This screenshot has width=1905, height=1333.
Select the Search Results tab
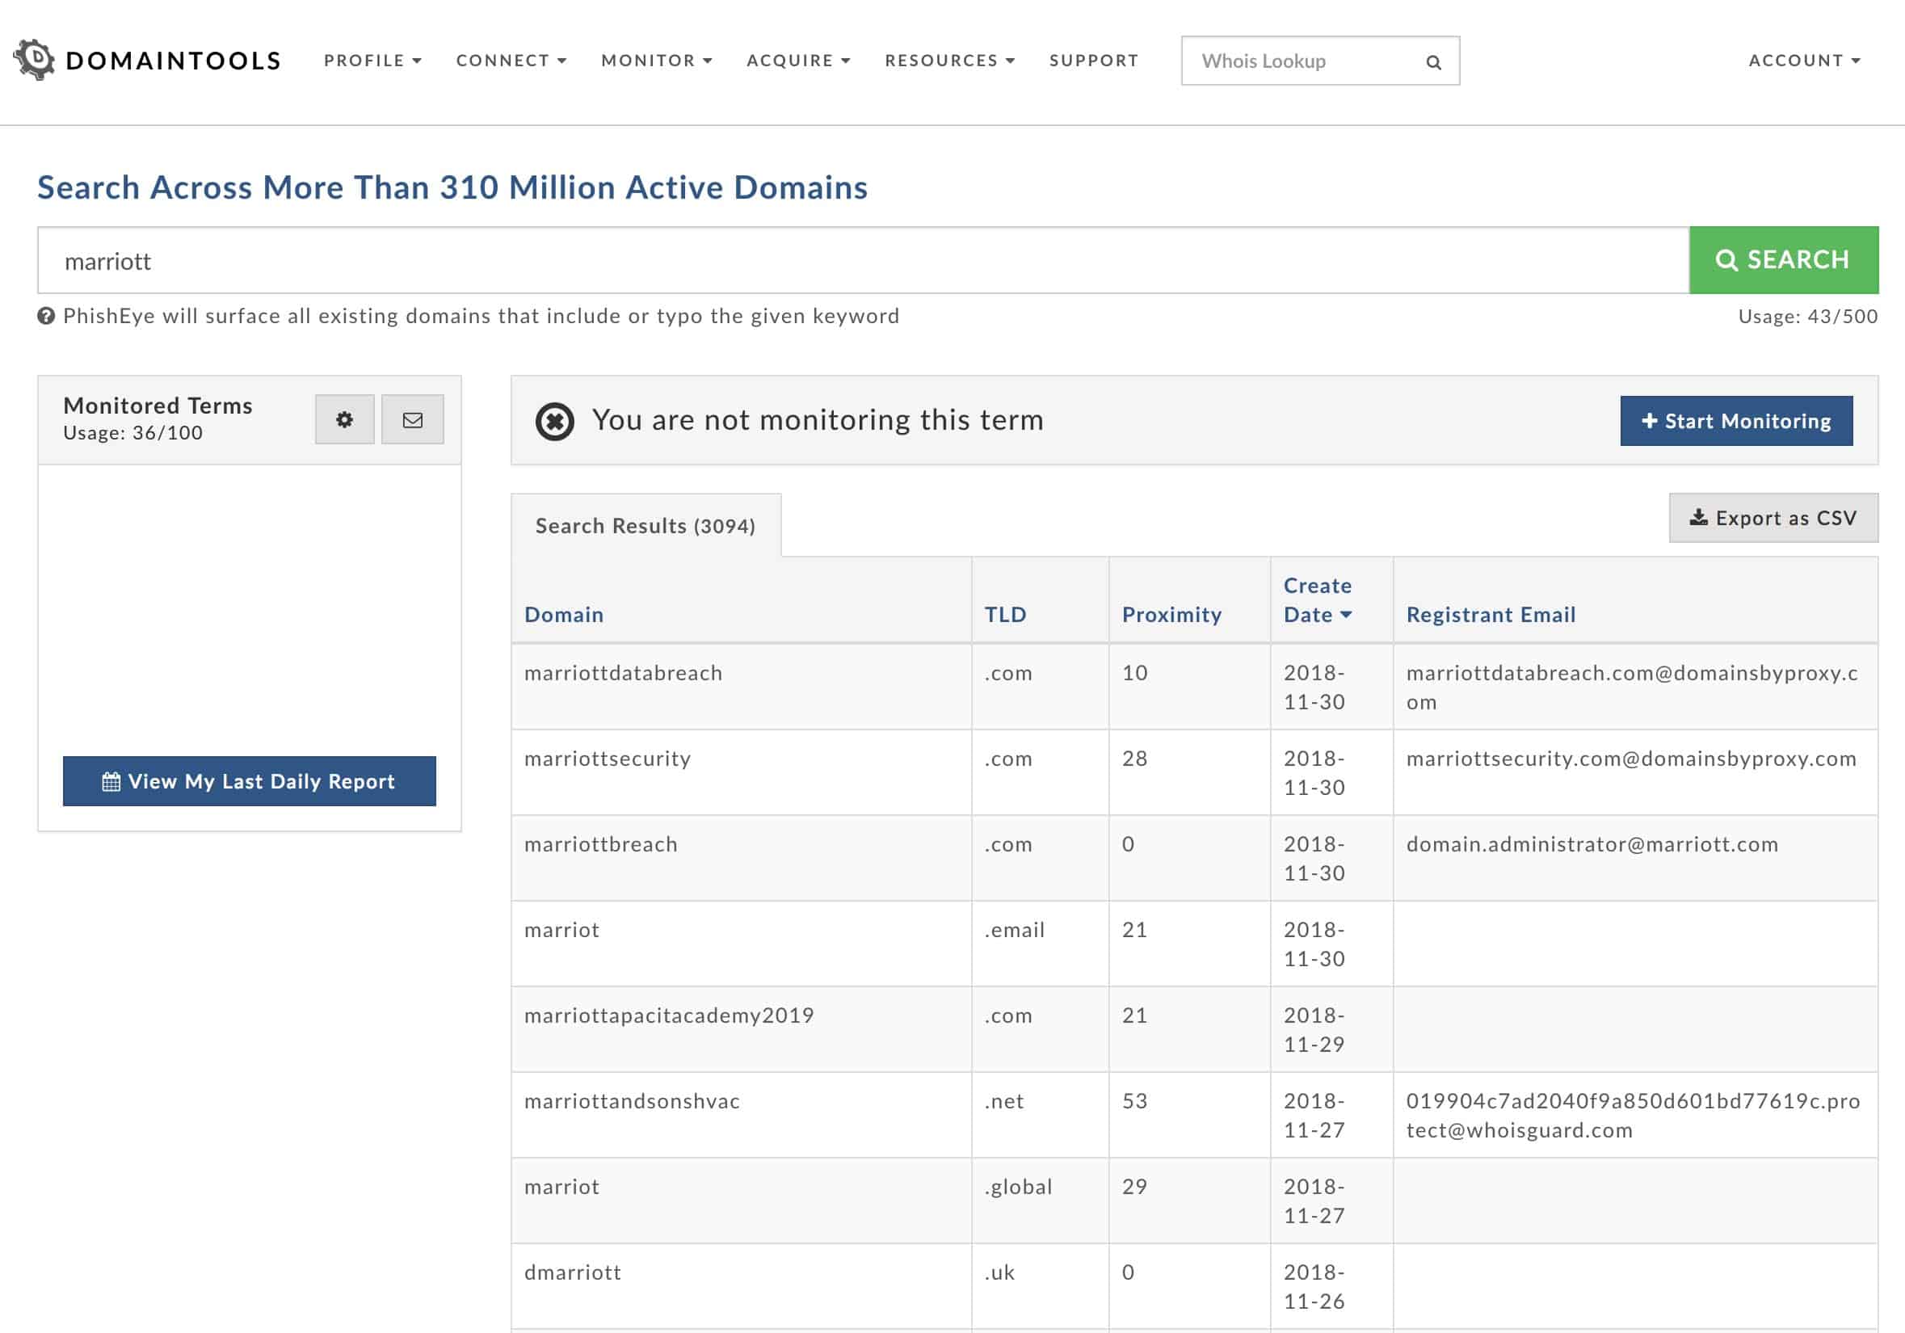(x=646, y=526)
